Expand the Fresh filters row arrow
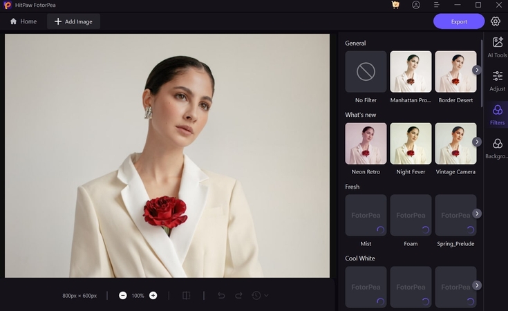 (x=477, y=214)
